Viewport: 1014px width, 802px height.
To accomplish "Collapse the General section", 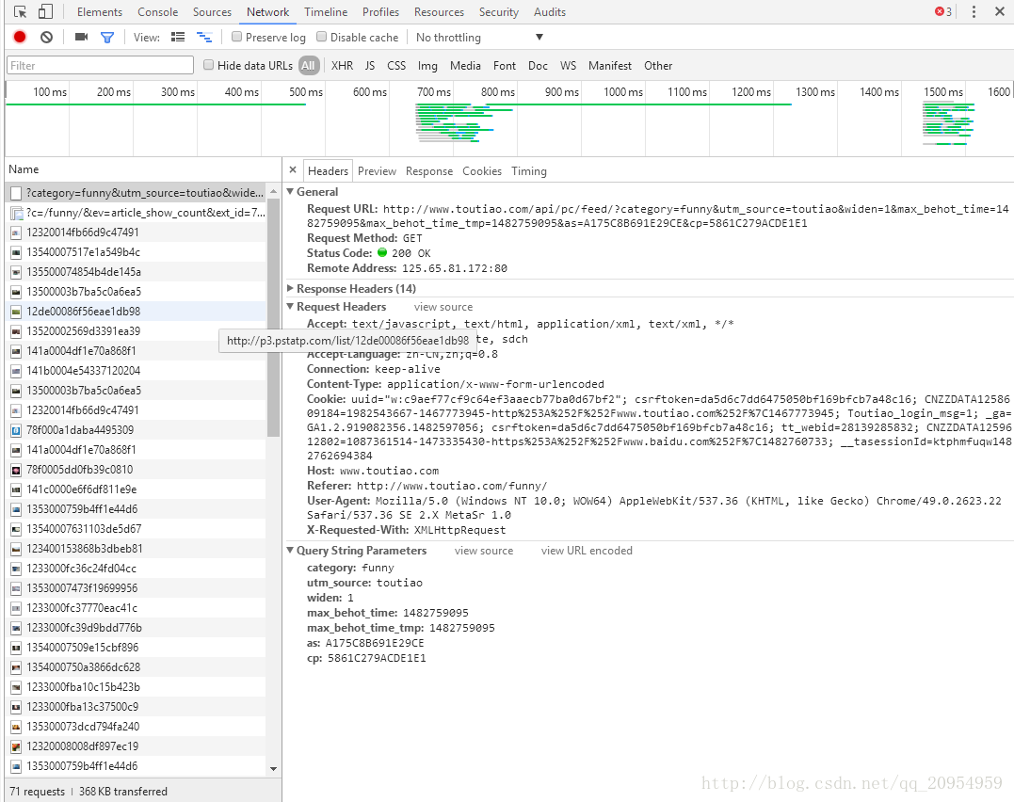I will click(290, 191).
